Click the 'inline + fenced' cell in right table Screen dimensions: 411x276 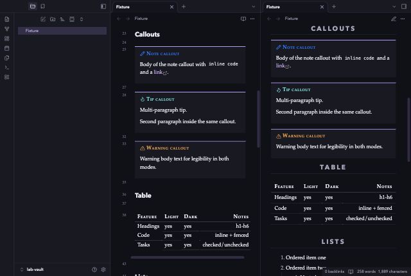[375, 208]
